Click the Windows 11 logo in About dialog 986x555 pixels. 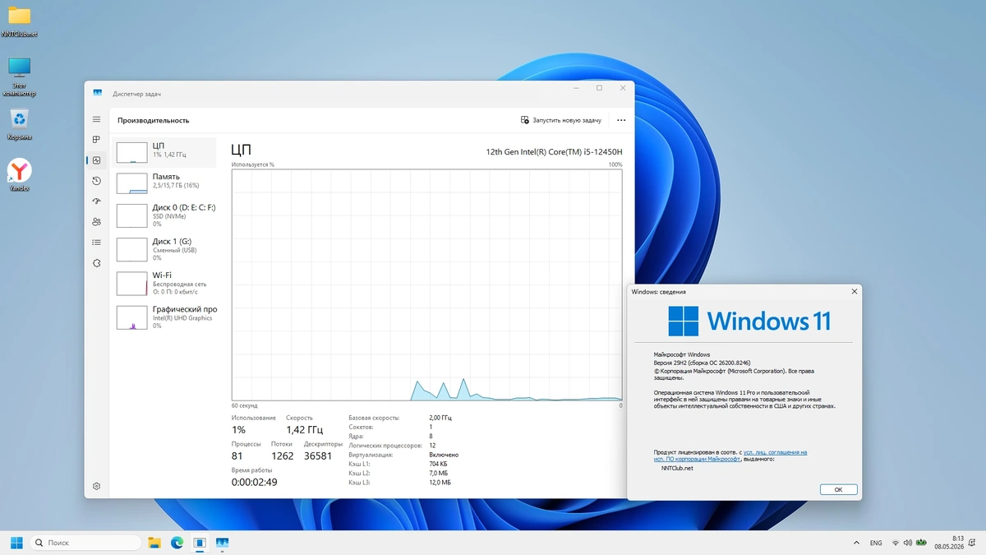(749, 321)
